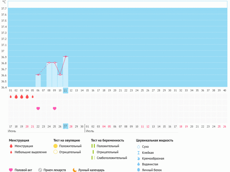
Task: Click the pink heart on June 25
Action: (x=54, y=108)
